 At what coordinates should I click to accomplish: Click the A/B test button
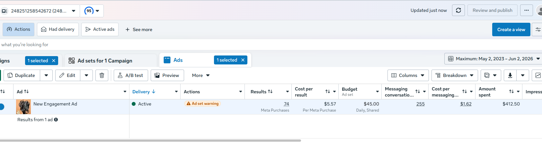(x=131, y=75)
